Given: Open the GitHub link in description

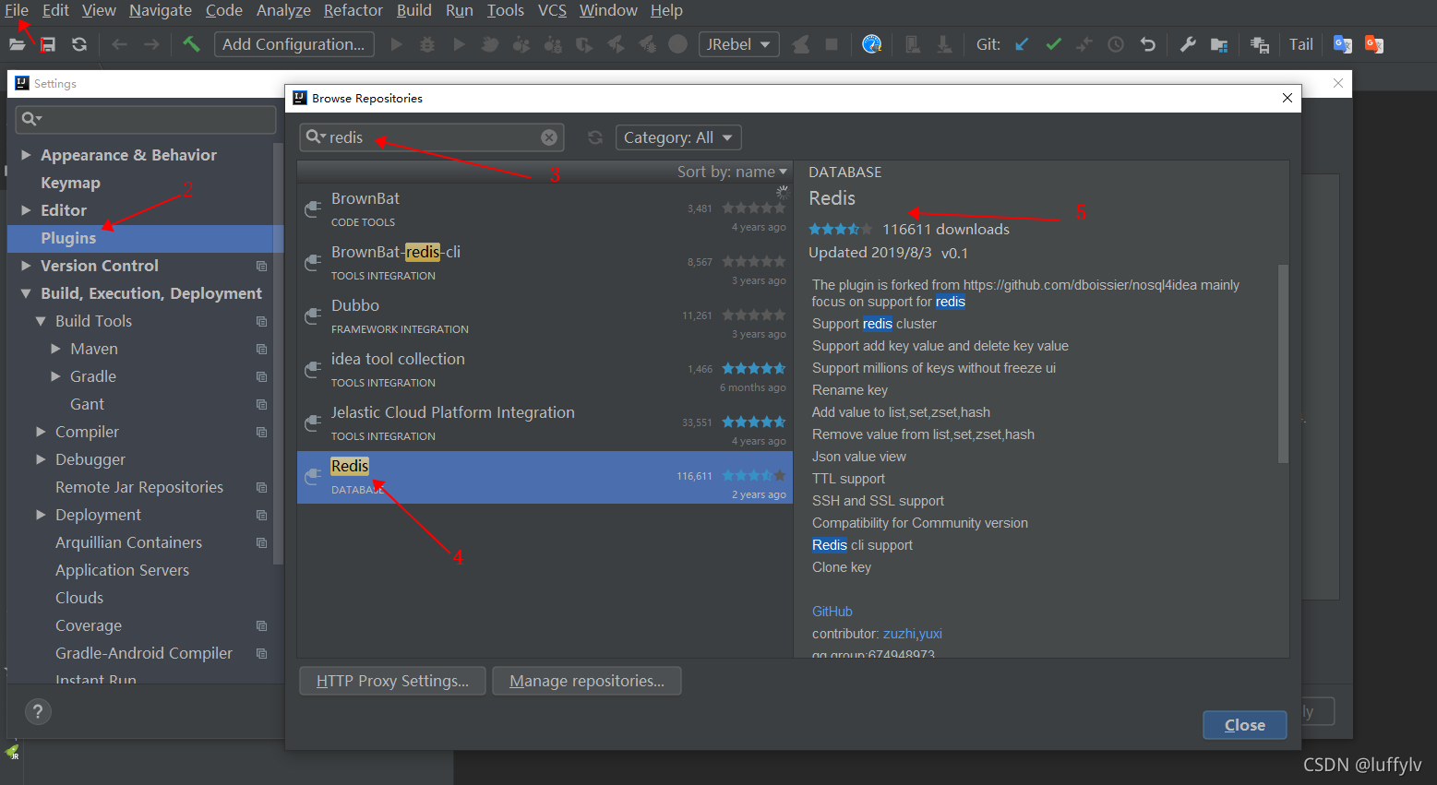Looking at the screenshot, I should pos(832,612).
